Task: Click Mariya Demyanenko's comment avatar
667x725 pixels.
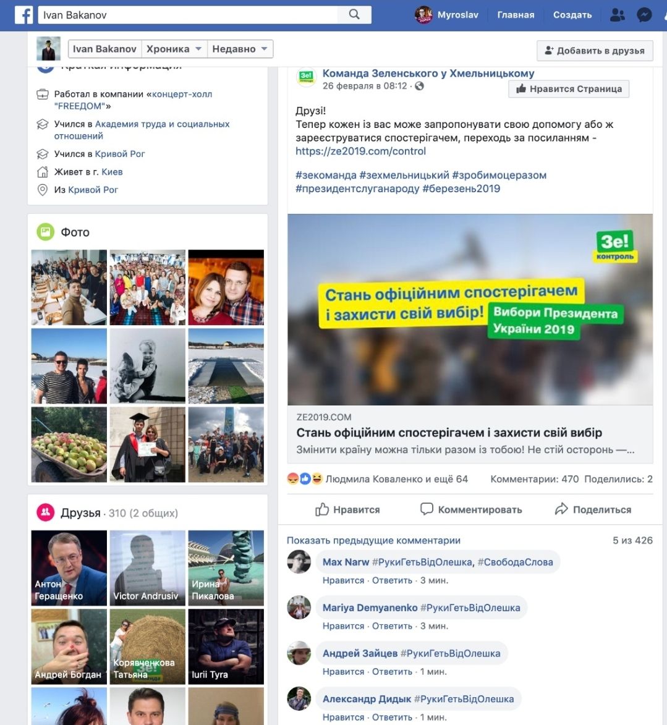Action: pyautogui.click(x=299, y=608)
